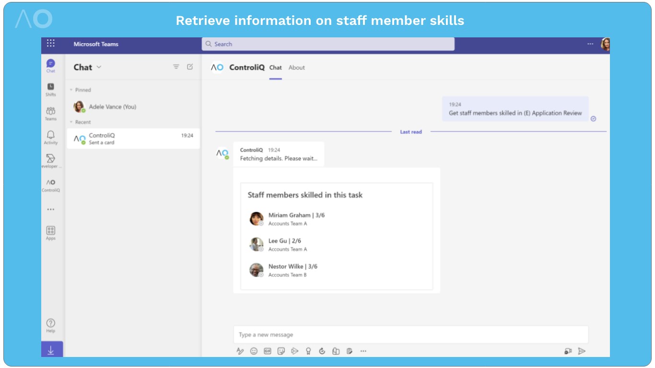Open the app launcher waffle icon
Screen dimensions: 655x368
click(x=51, y=44)
